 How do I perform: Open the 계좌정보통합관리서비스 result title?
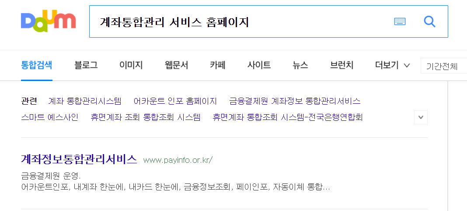click(x=79, y=159)
